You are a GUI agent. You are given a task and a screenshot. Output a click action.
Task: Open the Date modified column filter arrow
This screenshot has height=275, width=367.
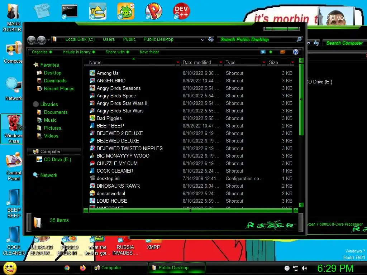click(x=220, y=62)
